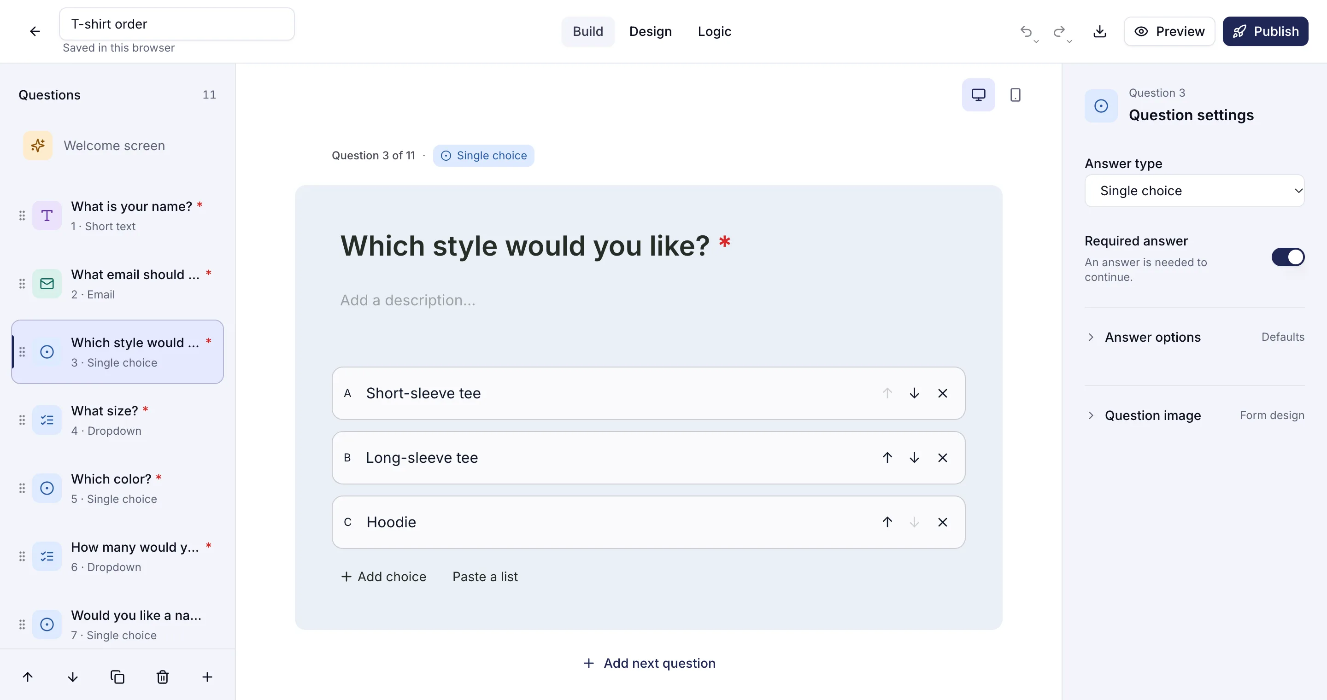Redo the last undone change

click(1059, 31)
